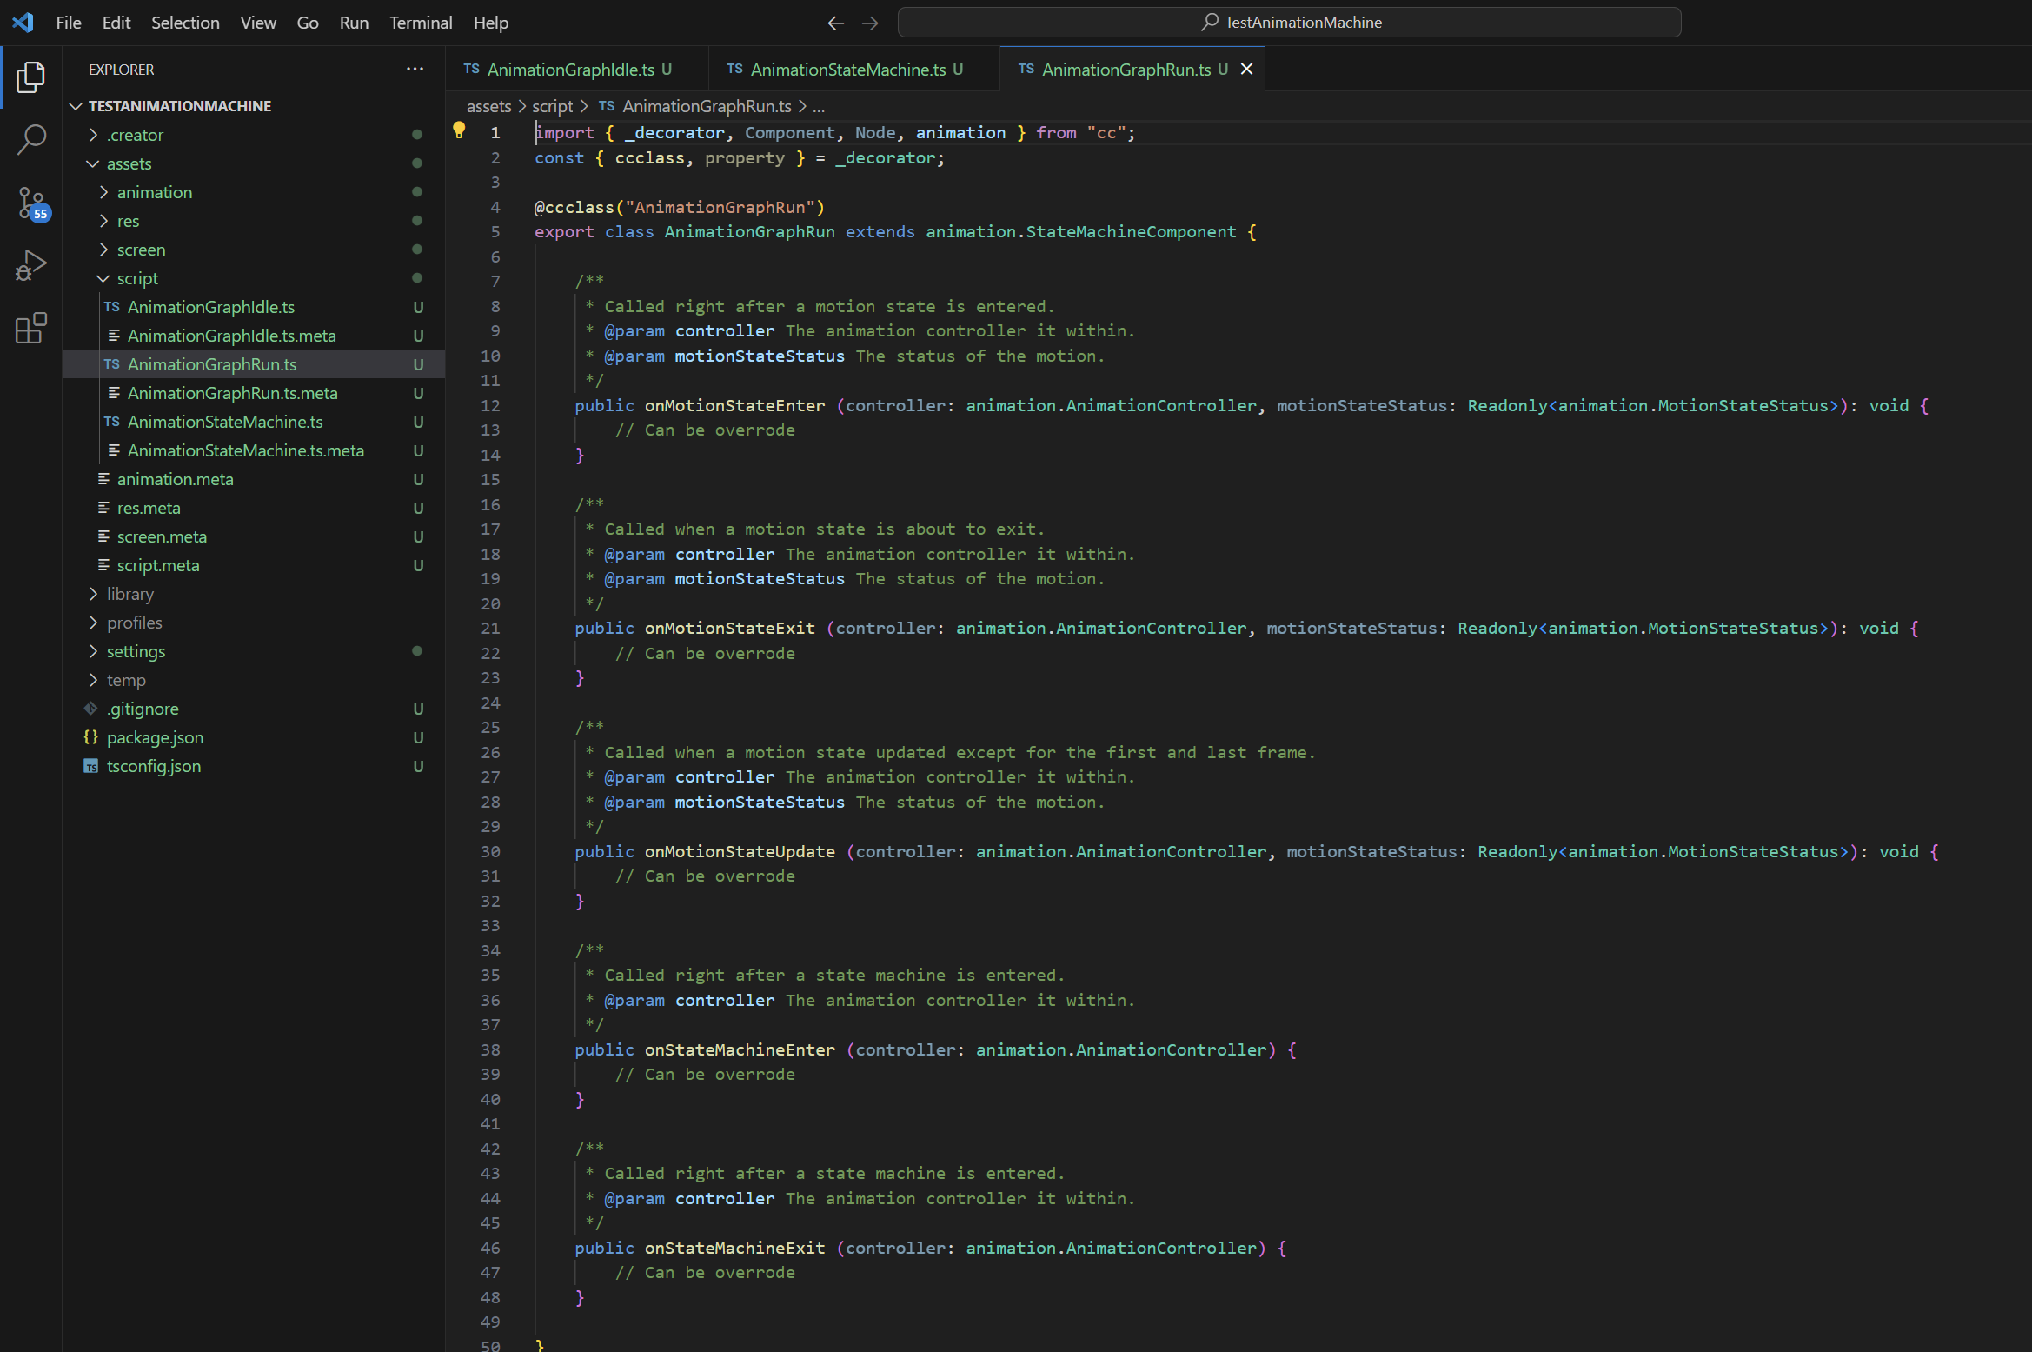Collapse the TESTANIMATIONMACHINE root section

(x=76, y=106)
